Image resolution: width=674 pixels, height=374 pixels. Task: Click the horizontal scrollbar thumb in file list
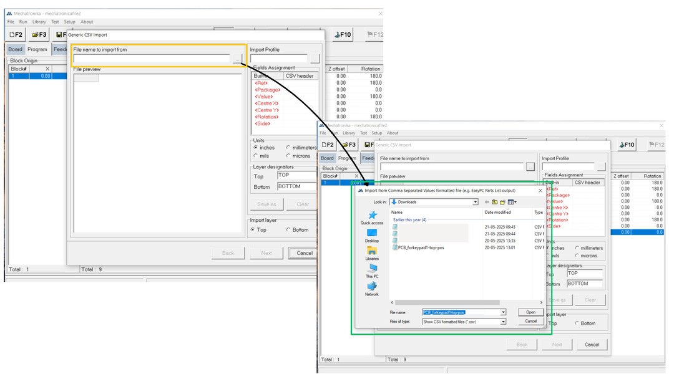(447, 302)
